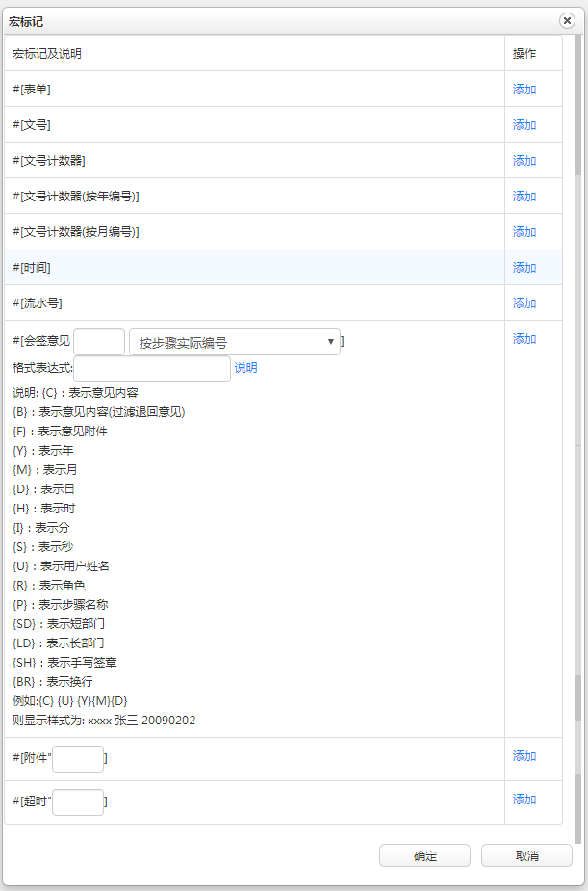Image resolution: width=588 pixels, height=891 pixels.
Task: Add the #[流水号] macro
Action: tap(524, 303)
